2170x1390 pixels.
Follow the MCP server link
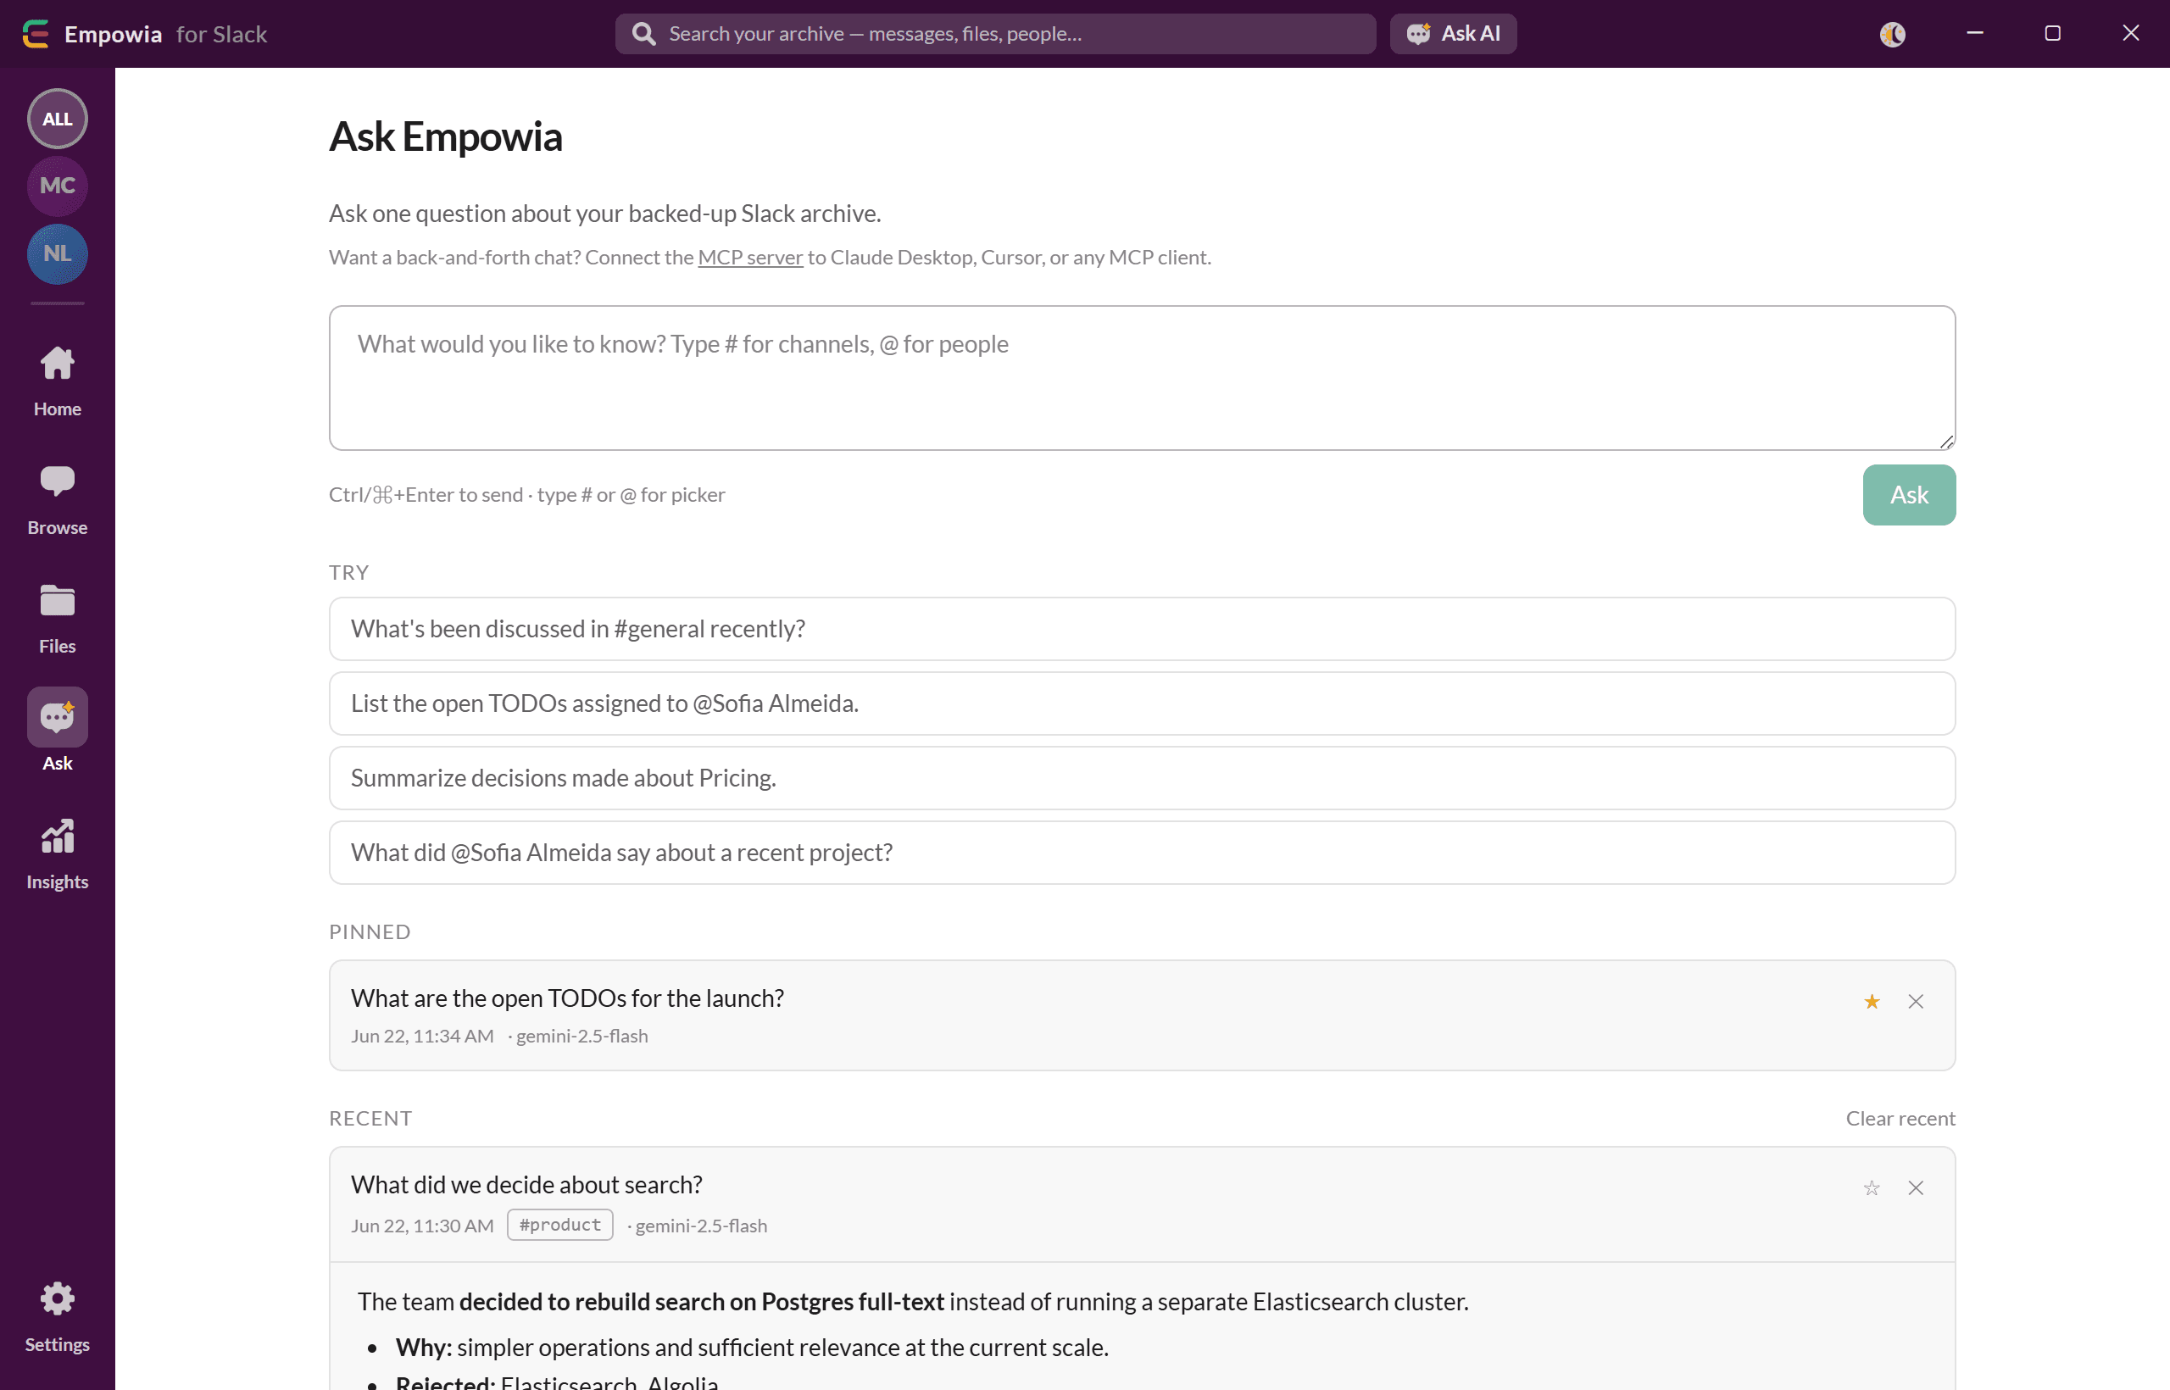click(750, 258)
